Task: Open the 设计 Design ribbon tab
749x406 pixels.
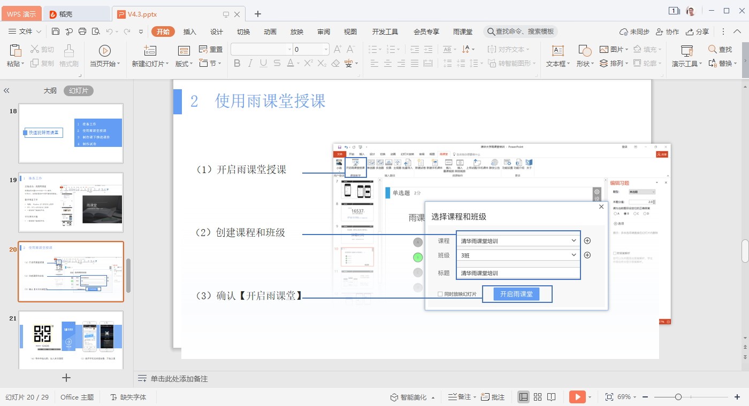Action: click(x=217, y=32)
